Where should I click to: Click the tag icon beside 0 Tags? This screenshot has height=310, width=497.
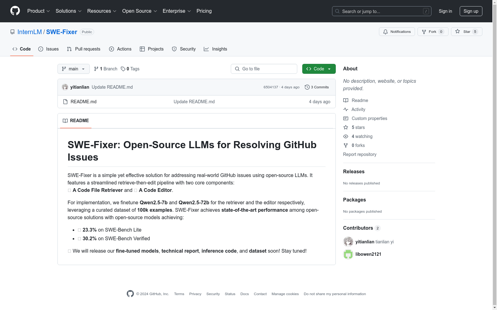pos(123,69)
